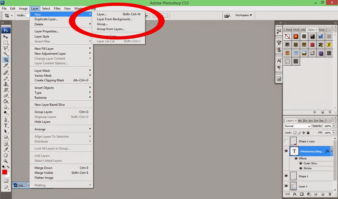The width and height of the screenshot is (338, 199).
Task: Hide the Outer Glow effect
Action: click(x=301, y=164)
